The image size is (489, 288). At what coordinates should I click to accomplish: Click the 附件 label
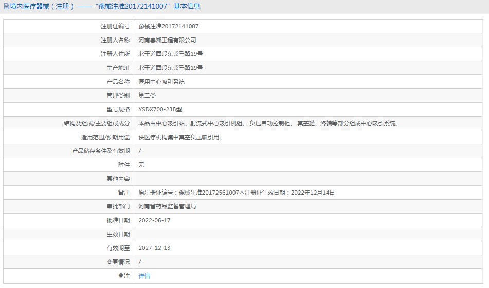tap(124, 165)
